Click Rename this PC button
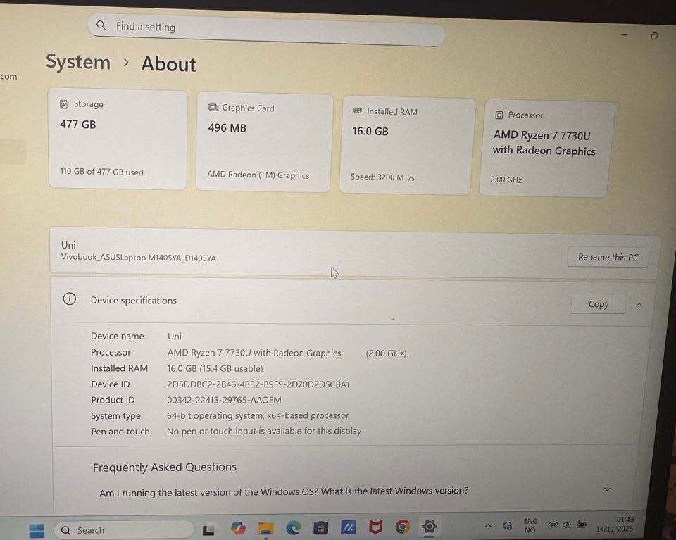This screenshot has height=540, width=676. pyautogui.click(x=608, y=257)
